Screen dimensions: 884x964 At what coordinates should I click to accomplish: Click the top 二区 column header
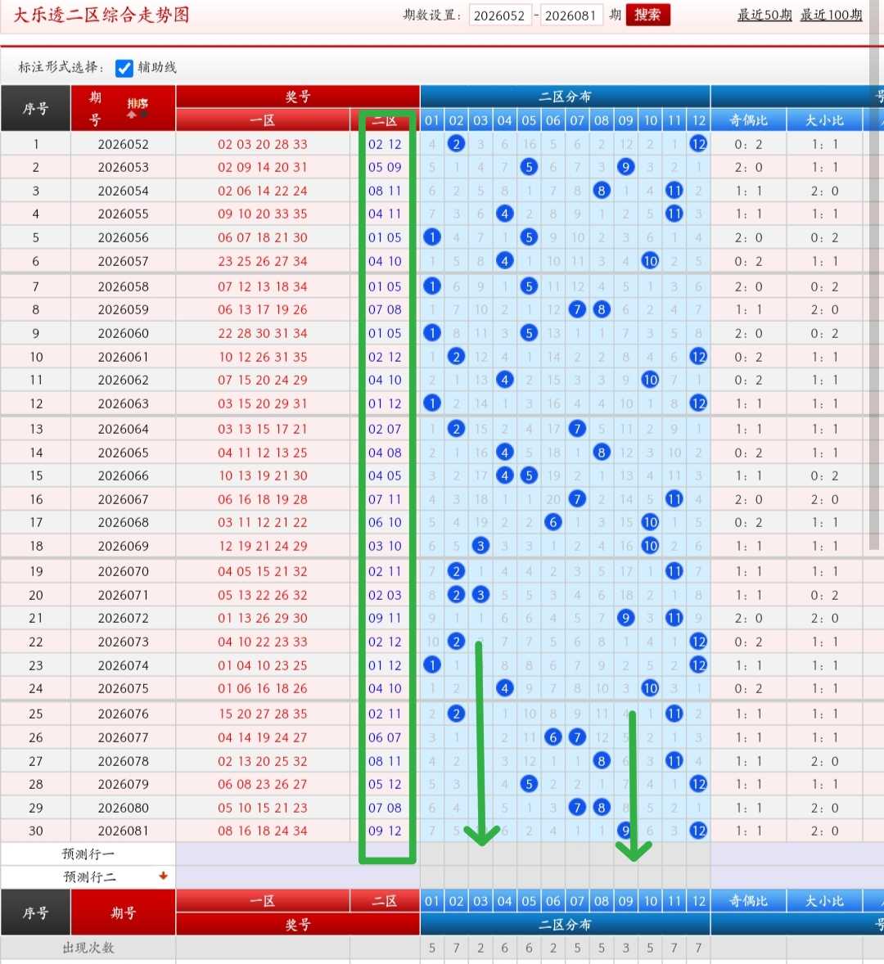click(x=385, y=120)
